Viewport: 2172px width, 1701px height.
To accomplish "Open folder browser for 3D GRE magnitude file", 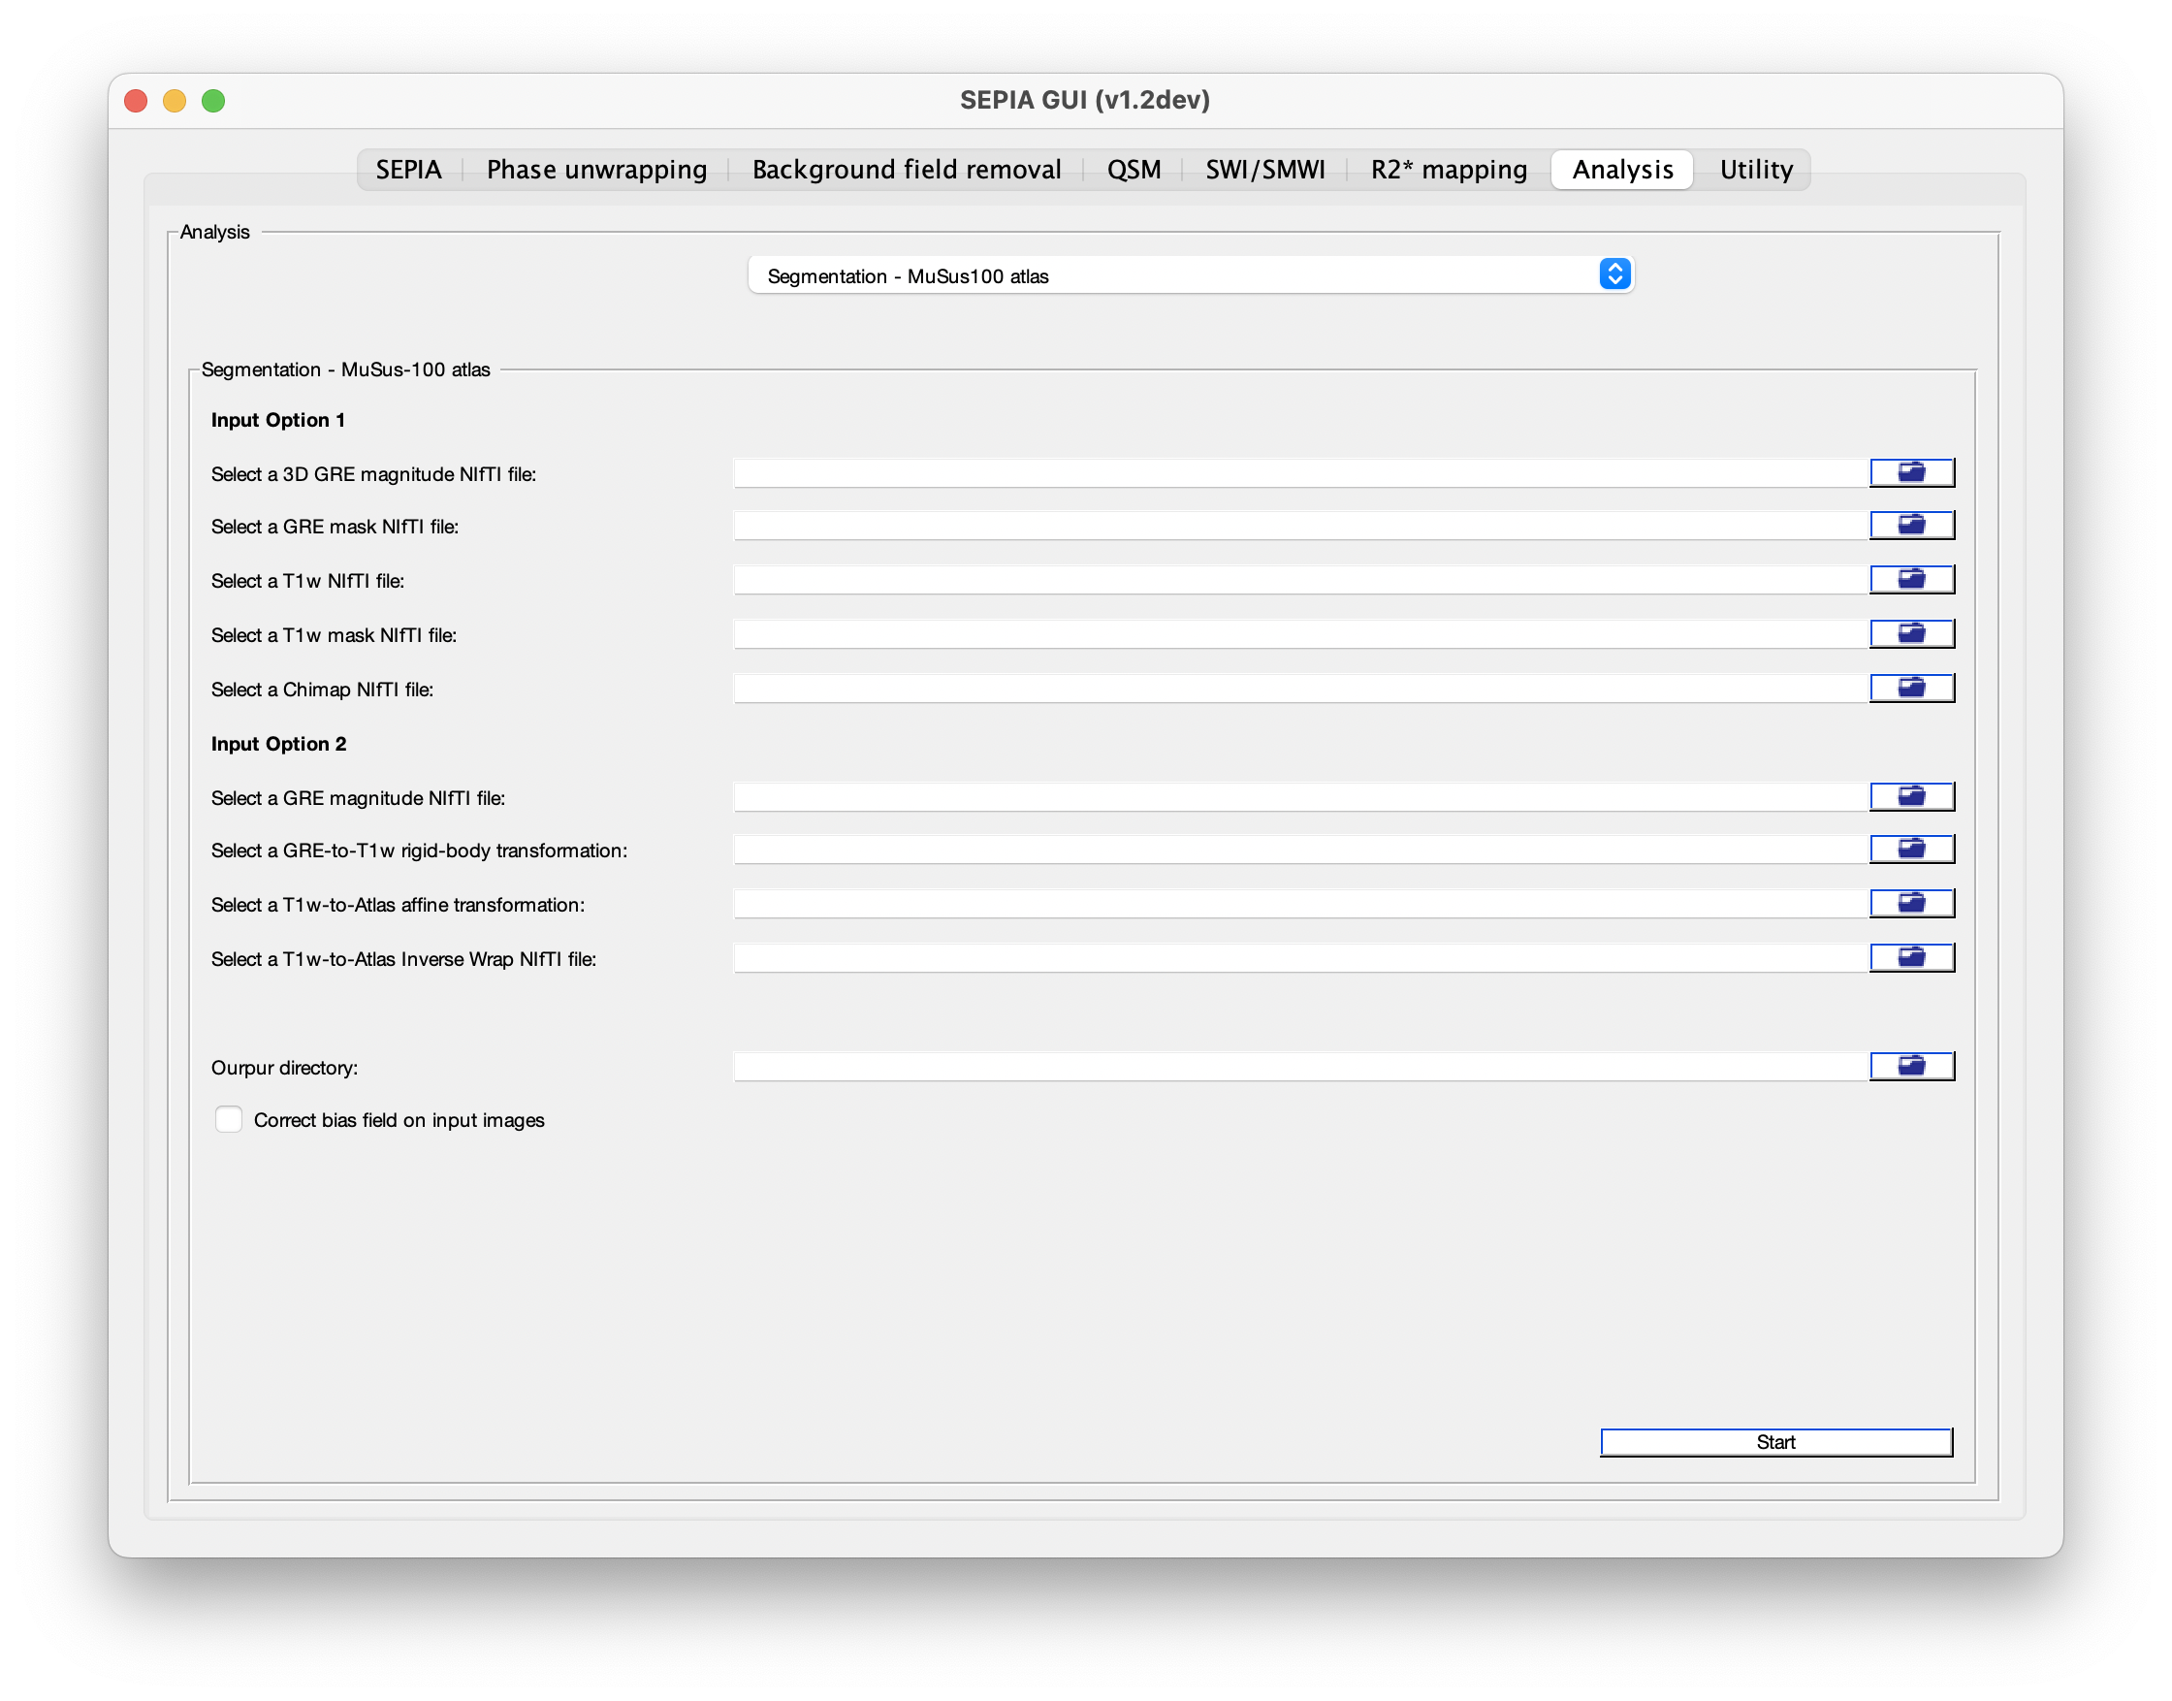I will (1911, 473).
